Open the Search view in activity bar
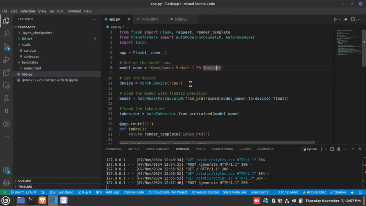The image size is (366, 206). [x=6, y=34]
